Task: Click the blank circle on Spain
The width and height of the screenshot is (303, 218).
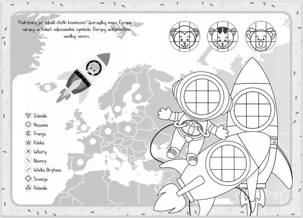Action: [x=80, y=162]
